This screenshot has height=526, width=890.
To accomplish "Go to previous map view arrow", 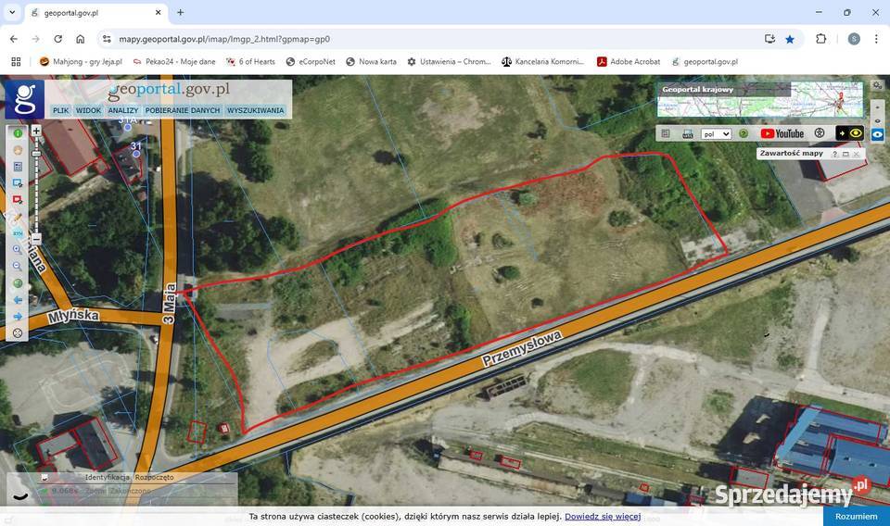I will (x=18, y=299).
